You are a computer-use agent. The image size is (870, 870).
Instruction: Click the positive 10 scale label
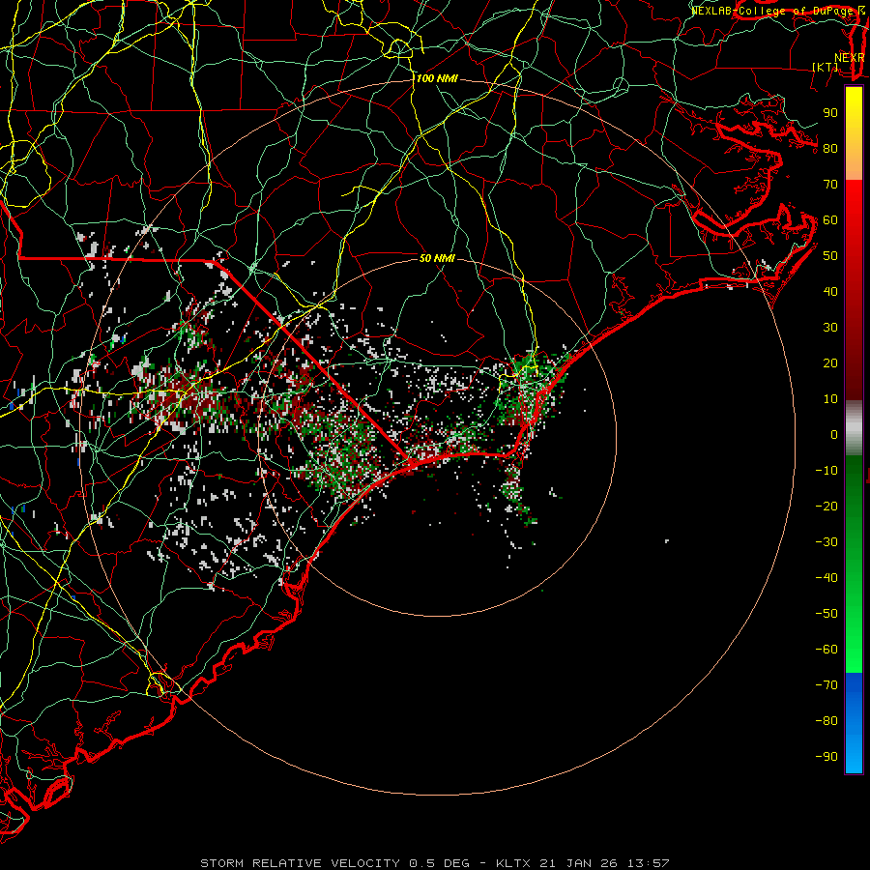[830, 399]
